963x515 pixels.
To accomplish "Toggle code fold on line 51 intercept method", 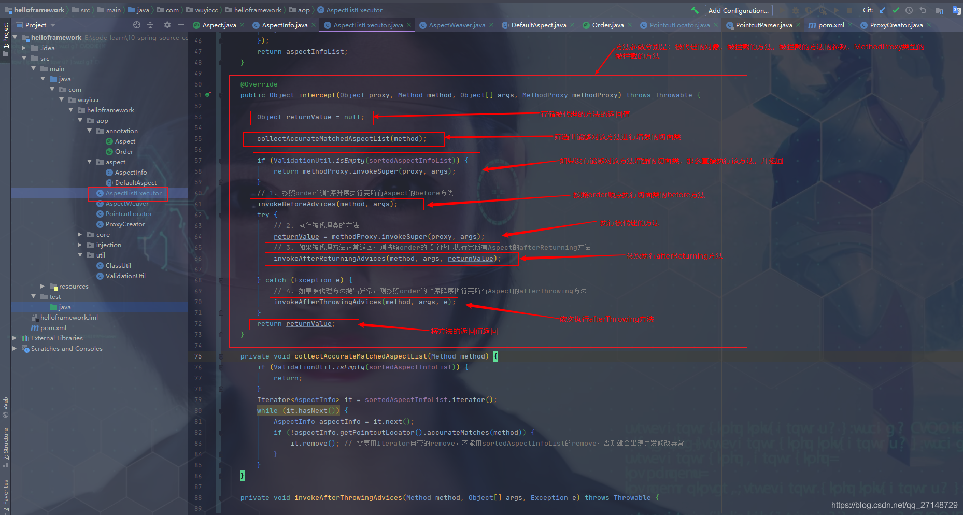I will point(221,95).
